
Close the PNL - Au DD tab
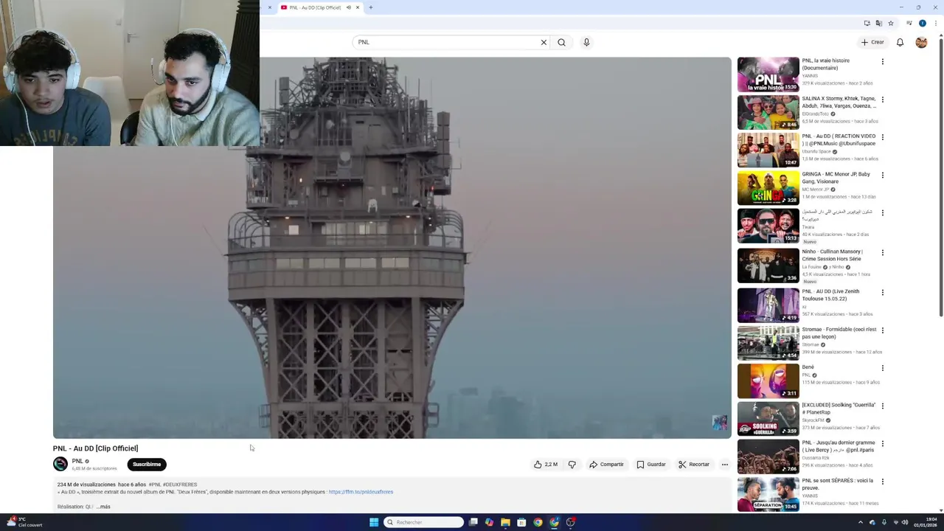(x=358, y=7)
